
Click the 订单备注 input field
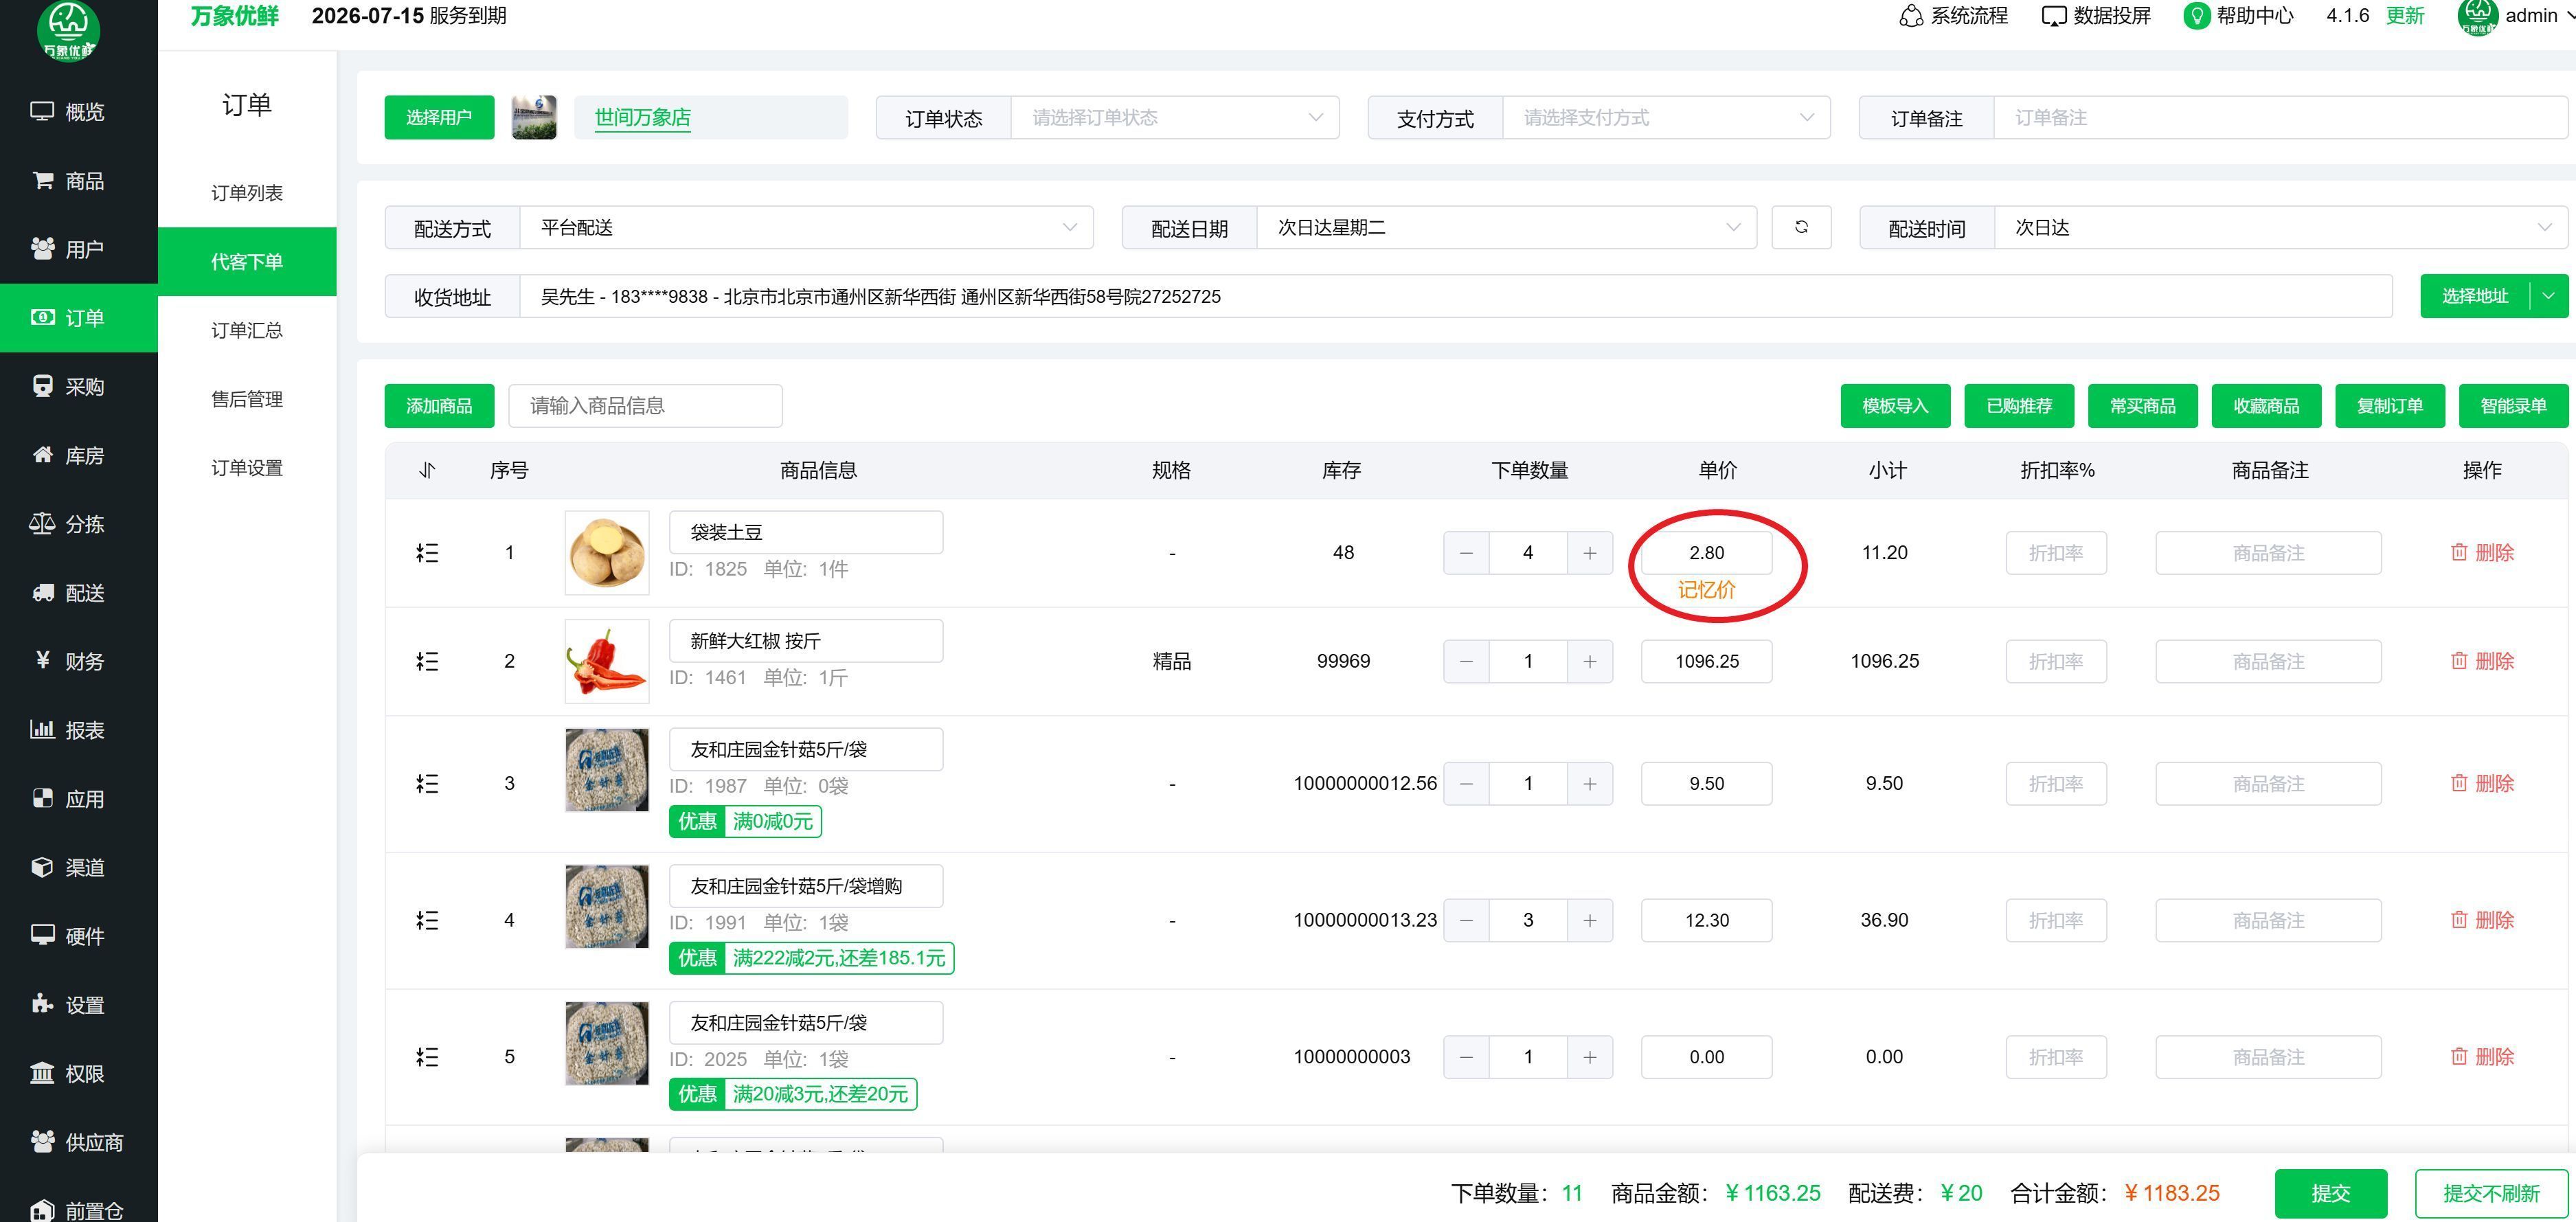(x=2281, y=118)
